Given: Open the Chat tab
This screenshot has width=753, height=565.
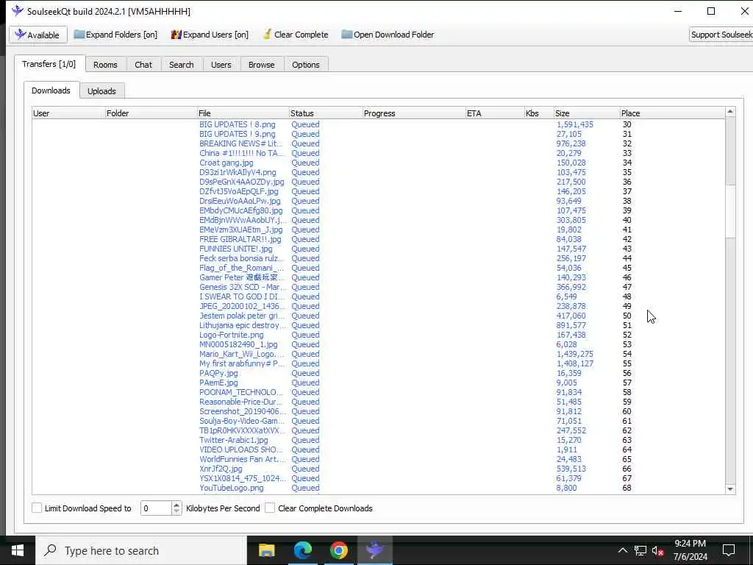Looking at the screenshot, I should (143, 65).
